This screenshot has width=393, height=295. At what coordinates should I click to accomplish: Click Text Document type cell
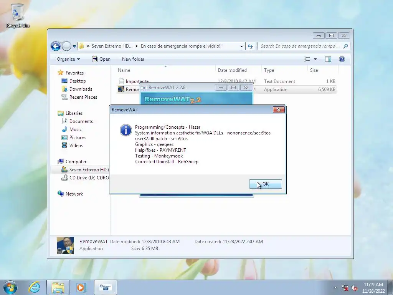[x=279, y=81]
